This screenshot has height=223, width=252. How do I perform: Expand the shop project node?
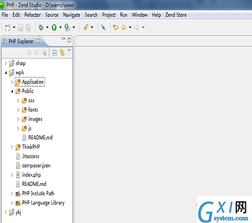(6, 63)
